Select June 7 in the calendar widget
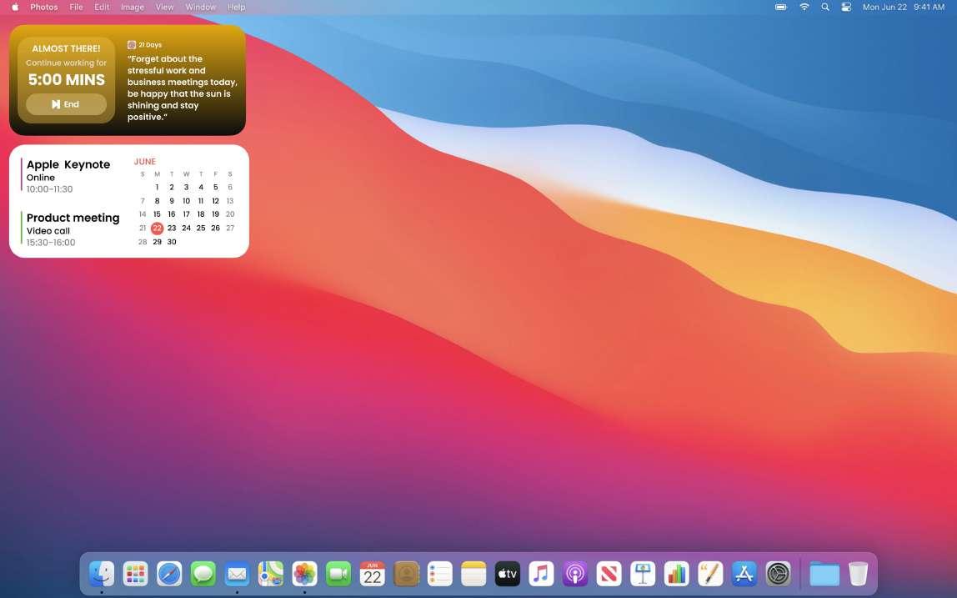The height and width of the screenshot is (598, 957). [x=143, y=201]
